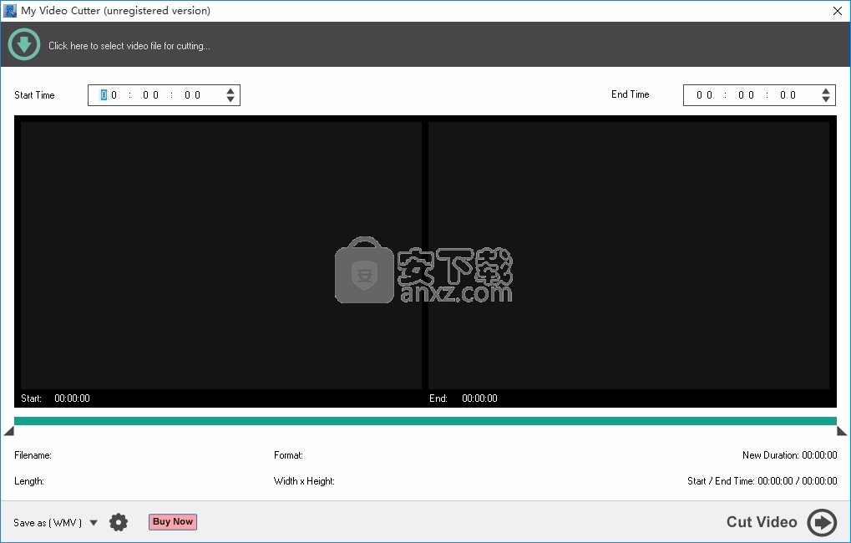The height and width of the screenshot is (543, 851).
Task: Click the 'Filename:' label
Action: click(x=33, y=455)
